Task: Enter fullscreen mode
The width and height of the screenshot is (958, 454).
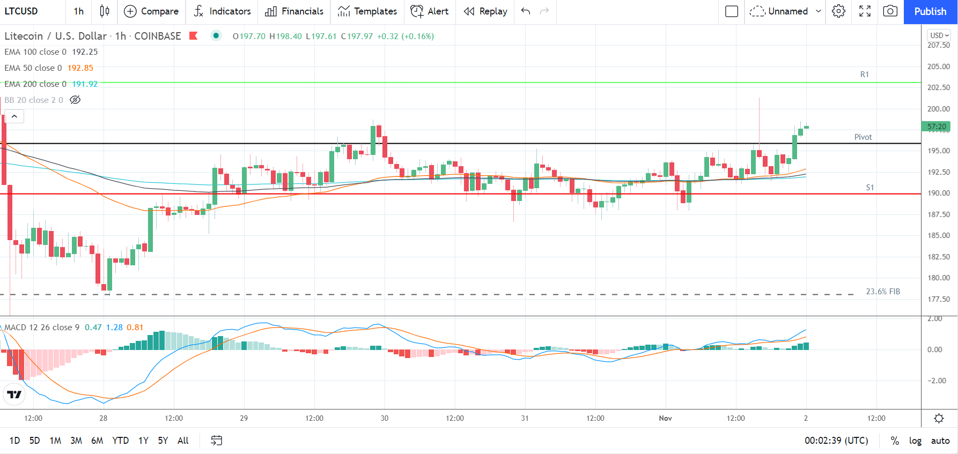Action: click(865, 11)
